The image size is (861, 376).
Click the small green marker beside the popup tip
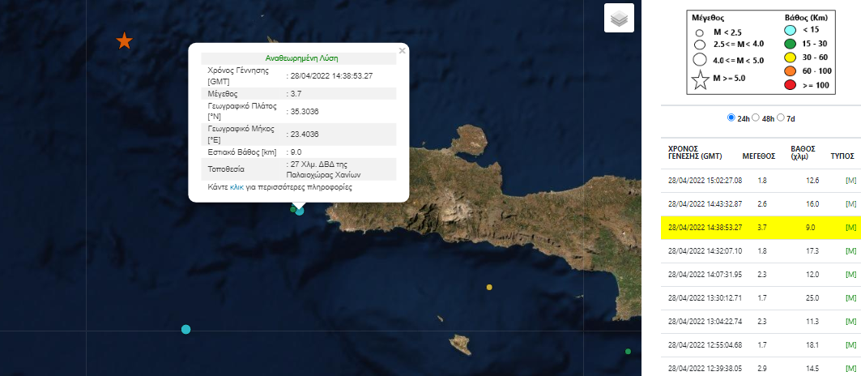pyautogui.click(x=293, y=209)
